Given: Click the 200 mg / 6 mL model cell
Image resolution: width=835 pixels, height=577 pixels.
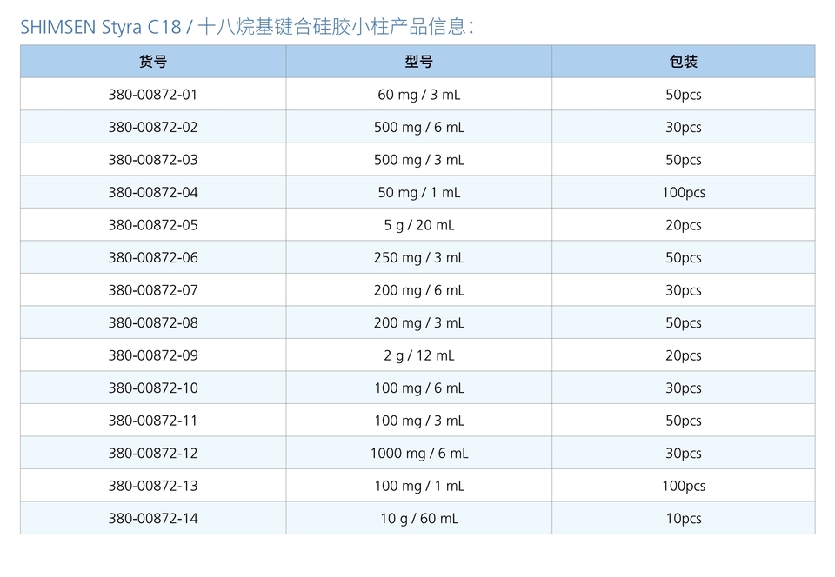Looking at the screenshot, I should (418, 290).
